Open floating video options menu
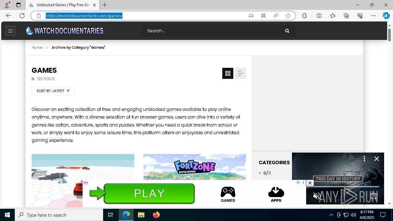The image size is (393, 221). tap(364, 159)
